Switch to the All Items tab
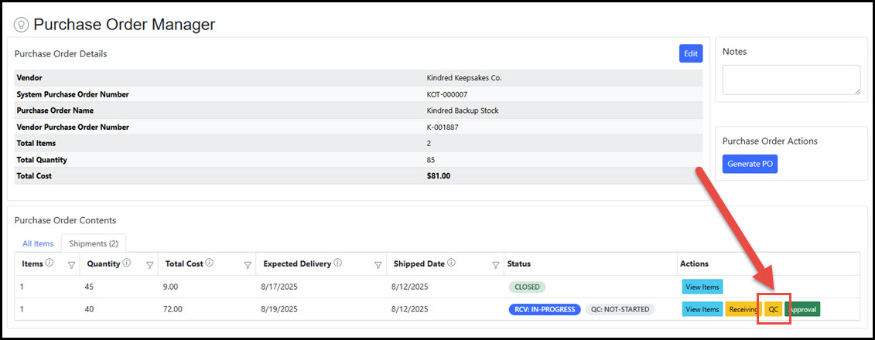The width and height of the screenshot is (875, 340). click(37, 243)
